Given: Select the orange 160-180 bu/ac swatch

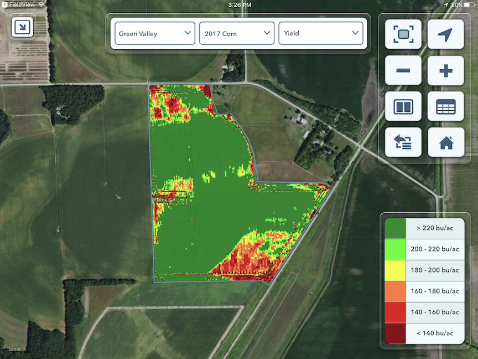Looking at the screenshot, I should (x=395, y=291).
